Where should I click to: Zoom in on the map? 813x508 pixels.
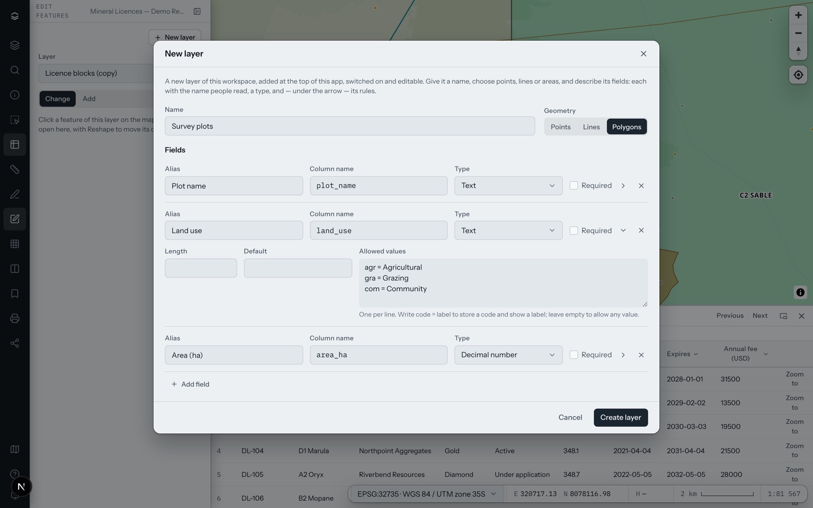coord(798,15)
